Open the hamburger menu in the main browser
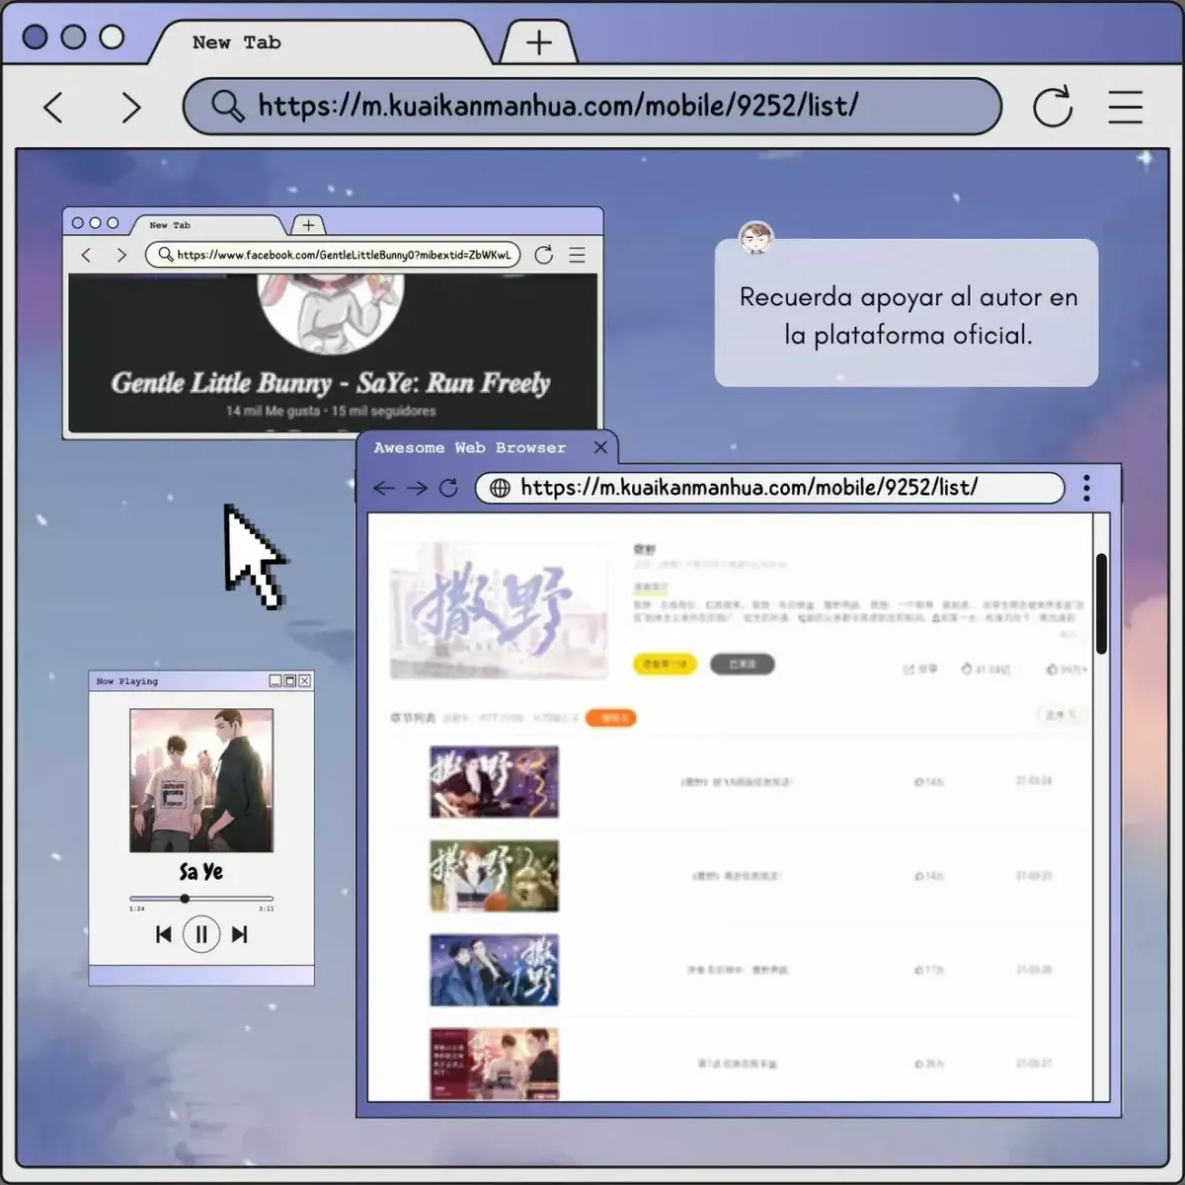This screenshot has height=1185, width=1185. pyautogui.click(x=1125, y=107)
